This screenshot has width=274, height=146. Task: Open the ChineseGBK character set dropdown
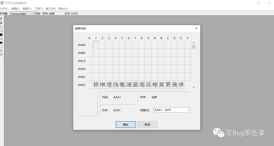pos(22,14)
